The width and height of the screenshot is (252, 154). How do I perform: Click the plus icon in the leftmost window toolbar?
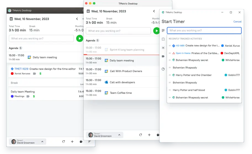pyautogui.click(x=72, y=142)
